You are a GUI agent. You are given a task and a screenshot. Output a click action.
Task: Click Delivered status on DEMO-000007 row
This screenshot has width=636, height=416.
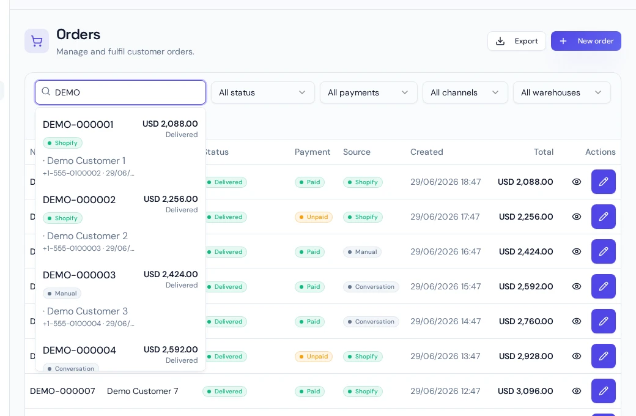(224, 392)
